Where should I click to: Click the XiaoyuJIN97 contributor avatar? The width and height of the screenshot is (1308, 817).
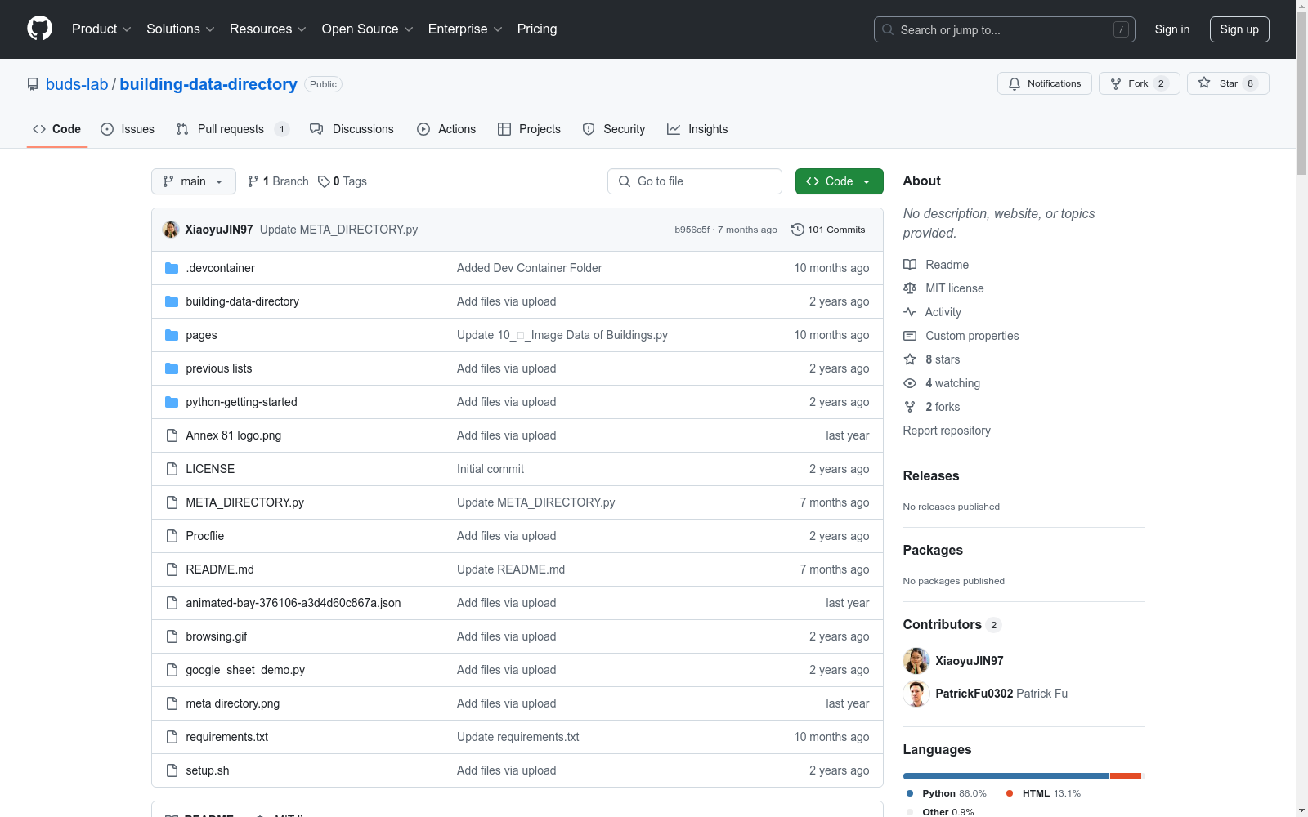916,661
